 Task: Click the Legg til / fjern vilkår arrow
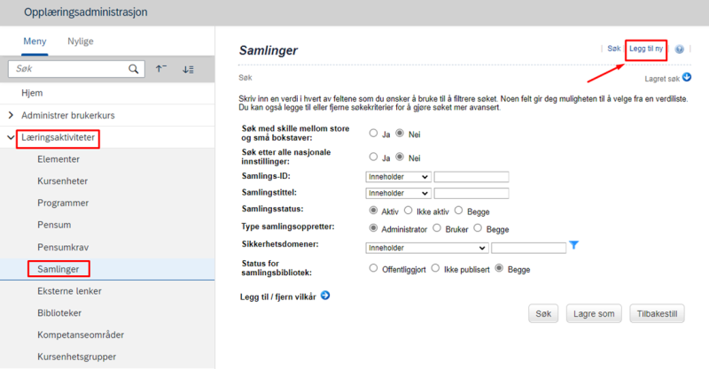(325, 296)
